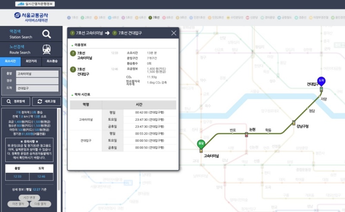Click 고속터미널 station label on the map

click(211, 156)
